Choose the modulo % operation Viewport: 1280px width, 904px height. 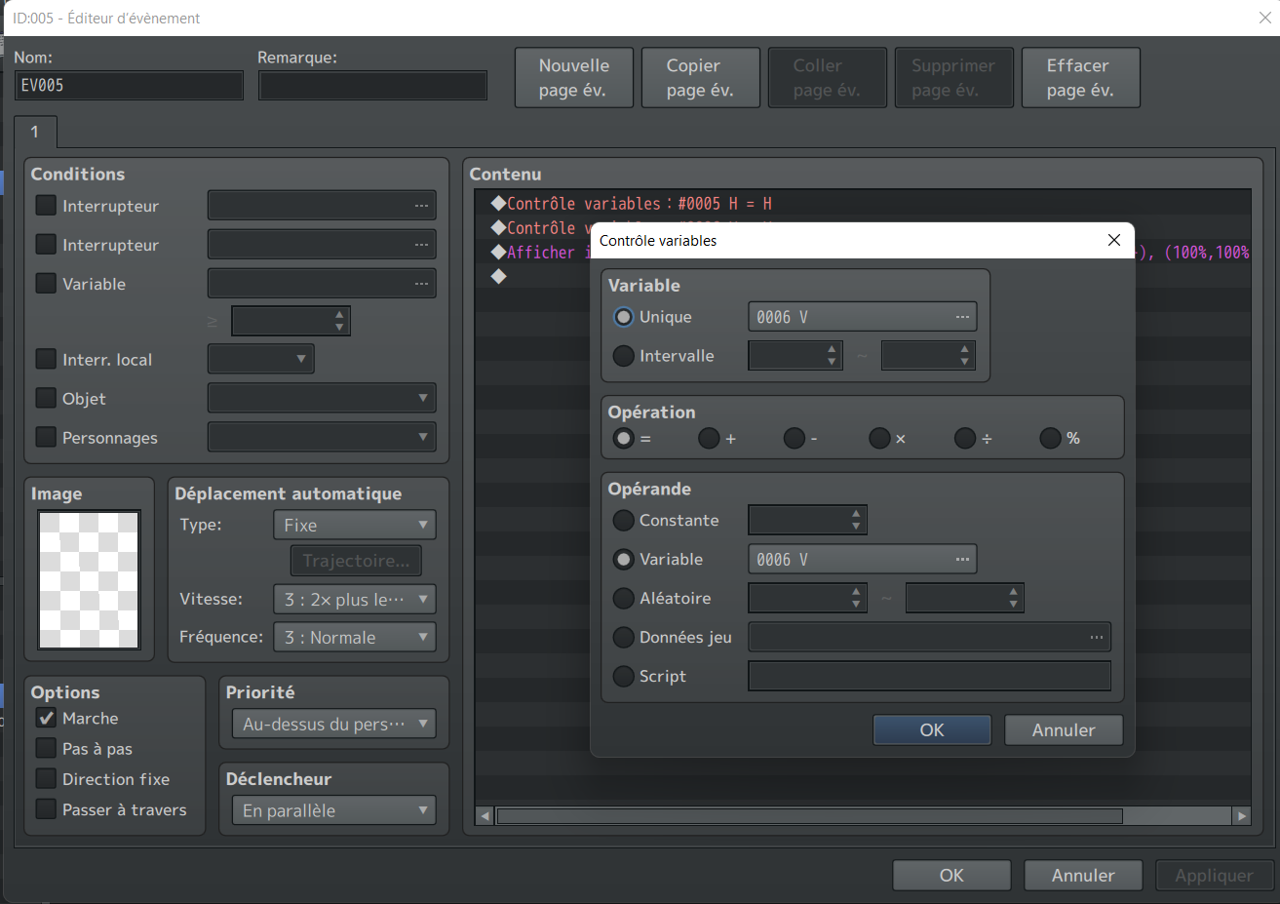click(1050, 439)
